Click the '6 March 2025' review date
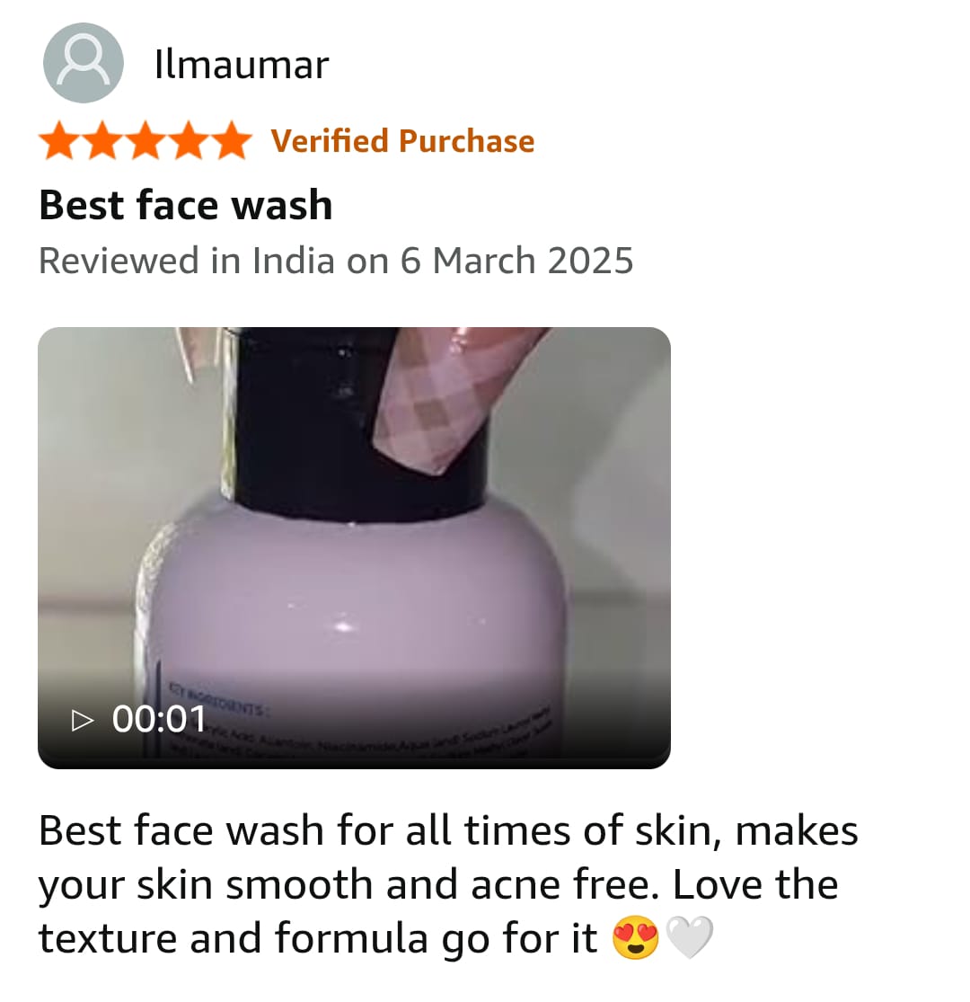970x1002 pixels. [x=516, y=261]
